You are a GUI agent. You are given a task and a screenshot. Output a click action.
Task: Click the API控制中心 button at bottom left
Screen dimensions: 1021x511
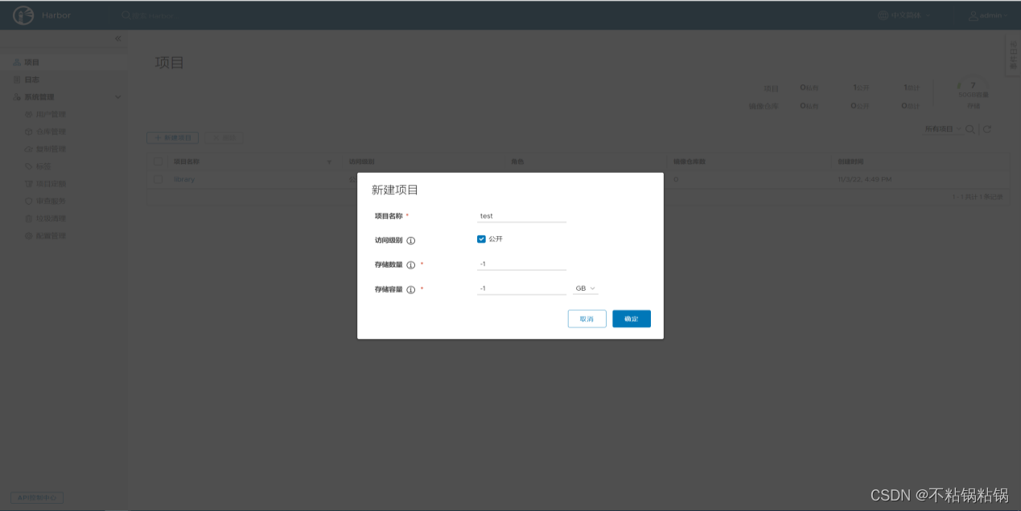point(37,497)
